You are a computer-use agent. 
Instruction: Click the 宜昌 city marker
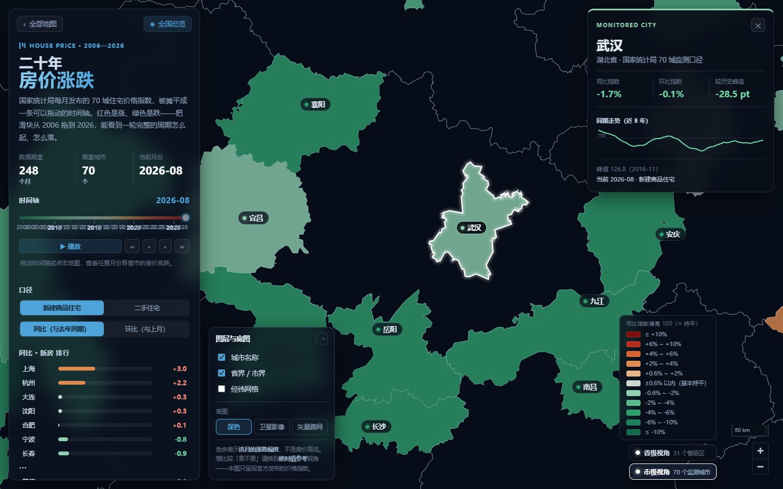[x=253, y=218]
